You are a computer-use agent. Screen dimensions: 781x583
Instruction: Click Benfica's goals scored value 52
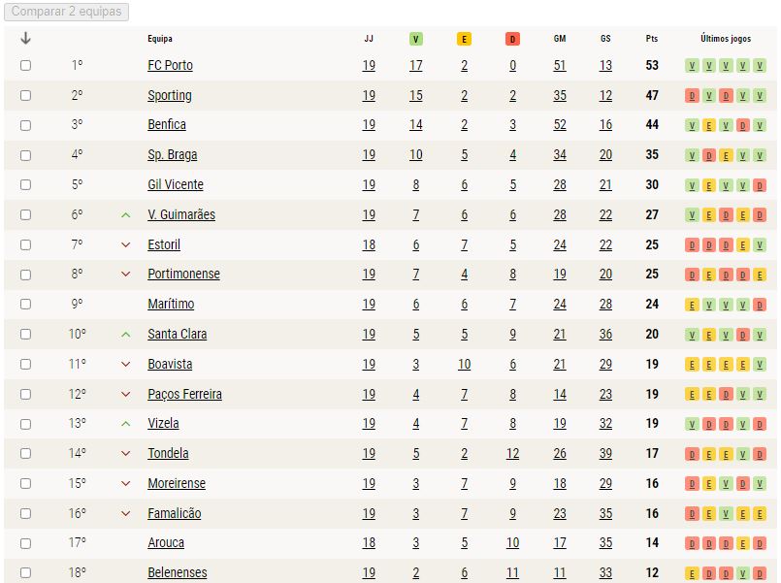(560, 124)
